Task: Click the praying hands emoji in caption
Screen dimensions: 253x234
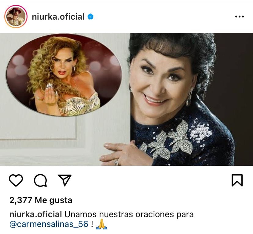Action: [101, 224]
